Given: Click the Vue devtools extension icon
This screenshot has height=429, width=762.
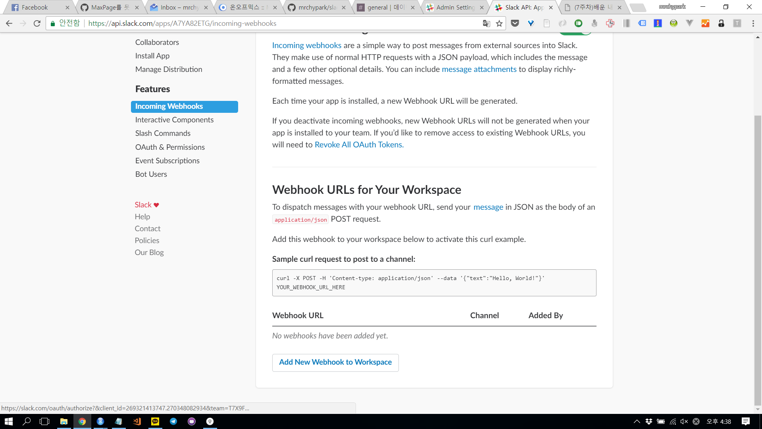Looking at the screenshot, I should coord(689,23).
